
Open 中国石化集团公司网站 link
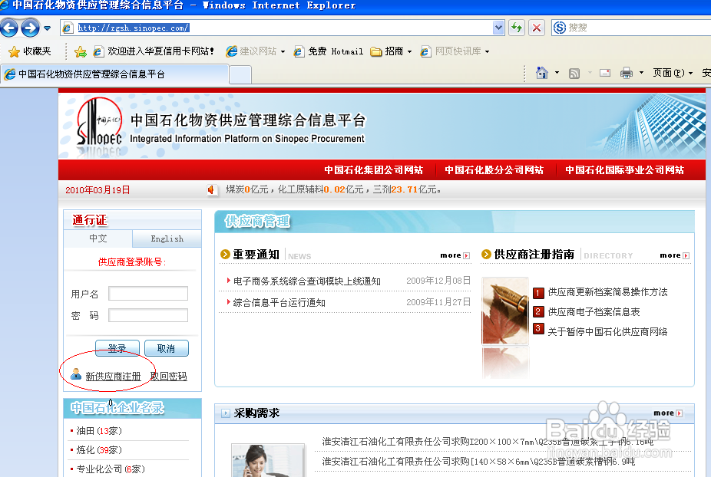coord(373,170)
